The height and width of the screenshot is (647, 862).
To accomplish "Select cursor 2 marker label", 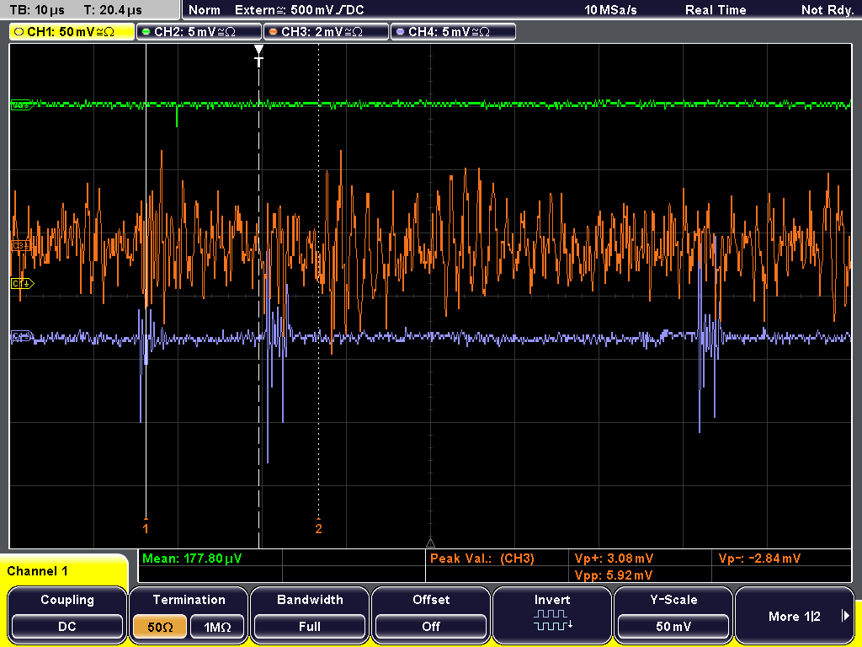I will pyautogui.click(x=318, y=527).
